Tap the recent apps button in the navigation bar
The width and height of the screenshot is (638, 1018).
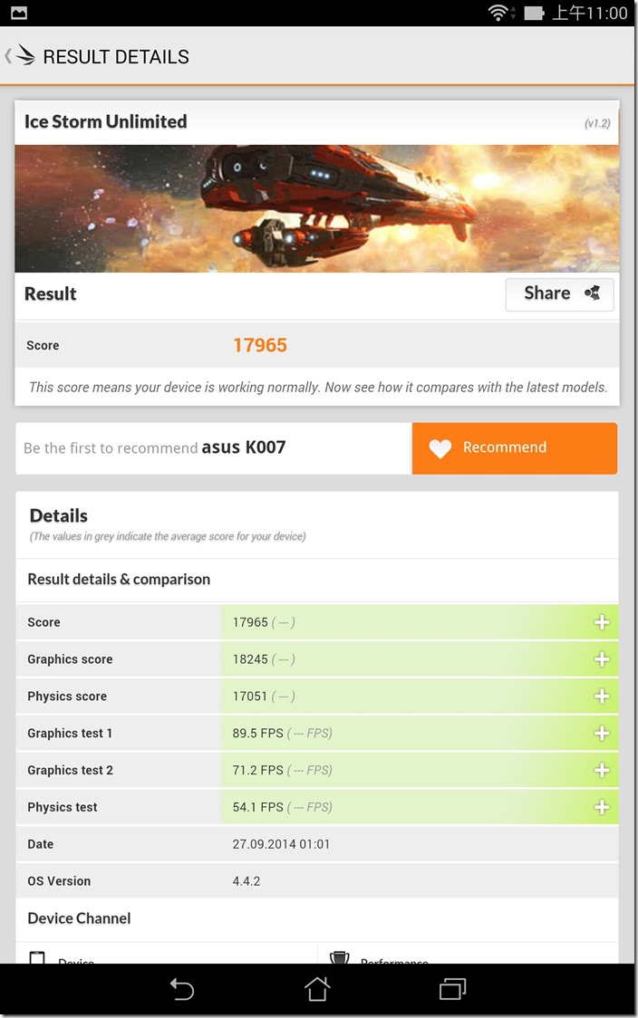(452, 991)
